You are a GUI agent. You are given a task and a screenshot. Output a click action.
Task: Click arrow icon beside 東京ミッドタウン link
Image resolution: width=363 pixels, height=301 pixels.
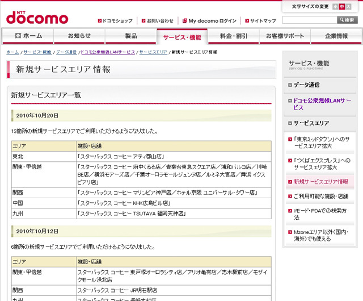pos(290,139)
